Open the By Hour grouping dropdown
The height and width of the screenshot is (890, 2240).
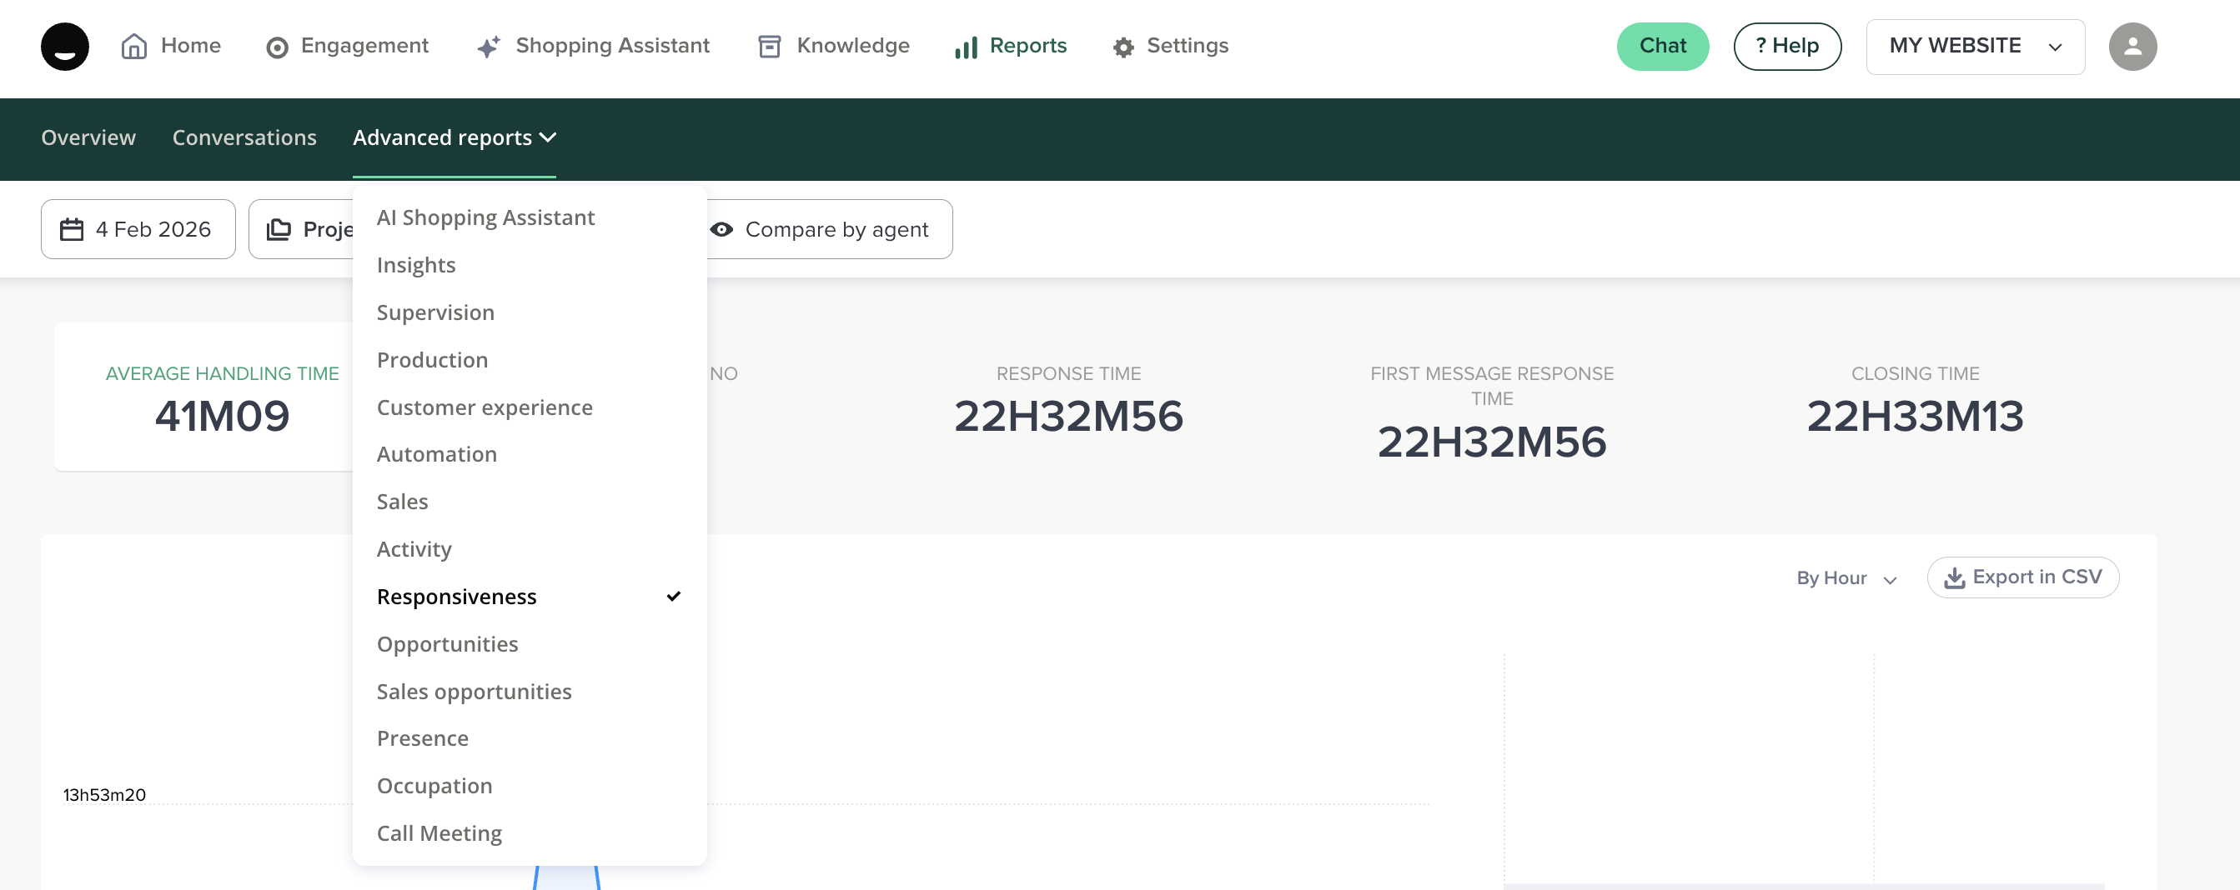[x=1846, y=578]
